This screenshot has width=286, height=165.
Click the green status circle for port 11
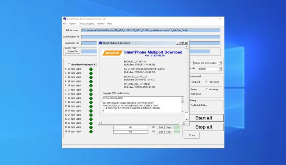coord(91,111)
